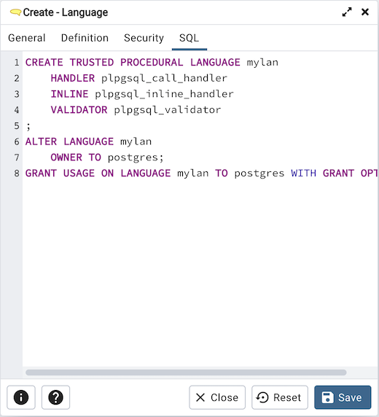The width and height of the screenshot is (379, 417).
Task: Click the Save button
Action: click(x=343, y=397)
